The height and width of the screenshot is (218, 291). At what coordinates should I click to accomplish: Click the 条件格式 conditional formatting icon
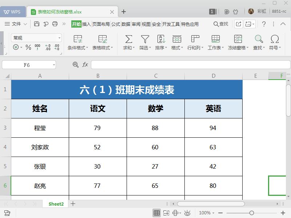[77, 40]
